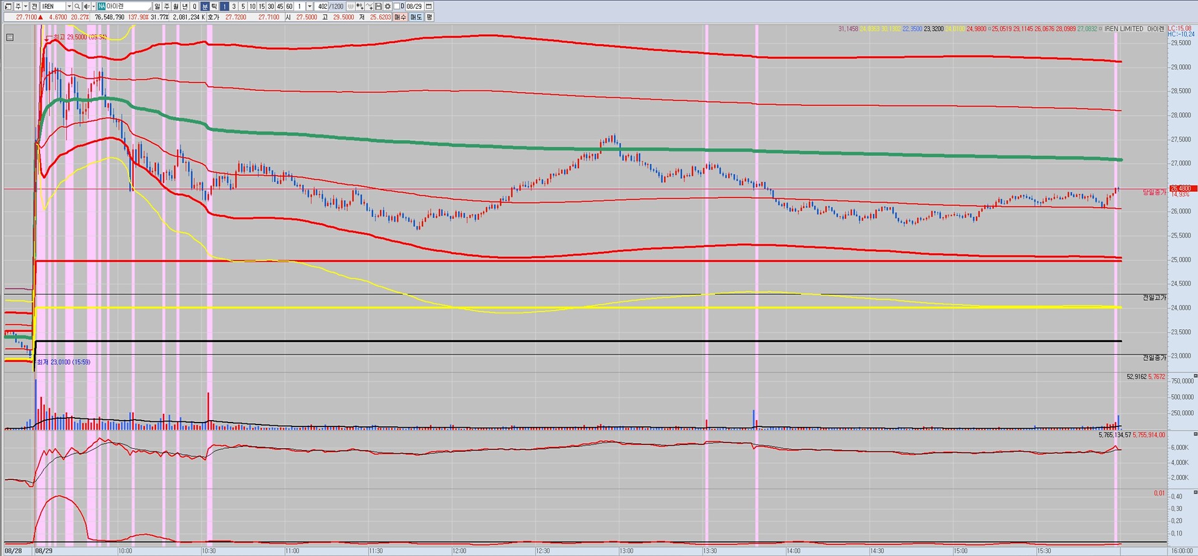This screenshot has width=1198, height=556.
Task: Expand the IREN ticker symbol dropdown
Action: (69, 6)
